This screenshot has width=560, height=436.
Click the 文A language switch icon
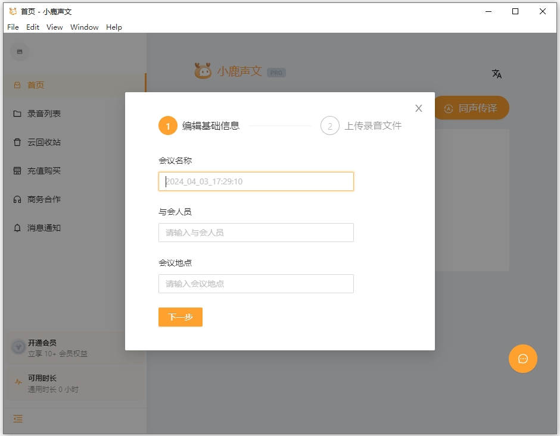(497, 73)
